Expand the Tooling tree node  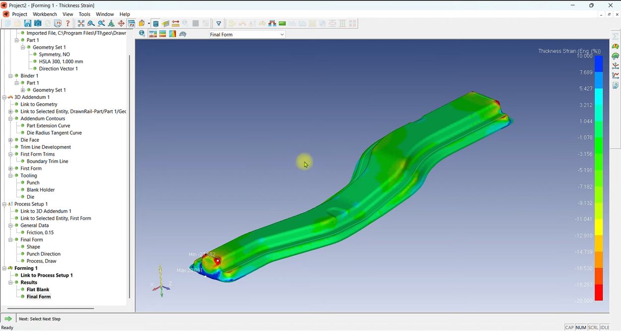10,176
